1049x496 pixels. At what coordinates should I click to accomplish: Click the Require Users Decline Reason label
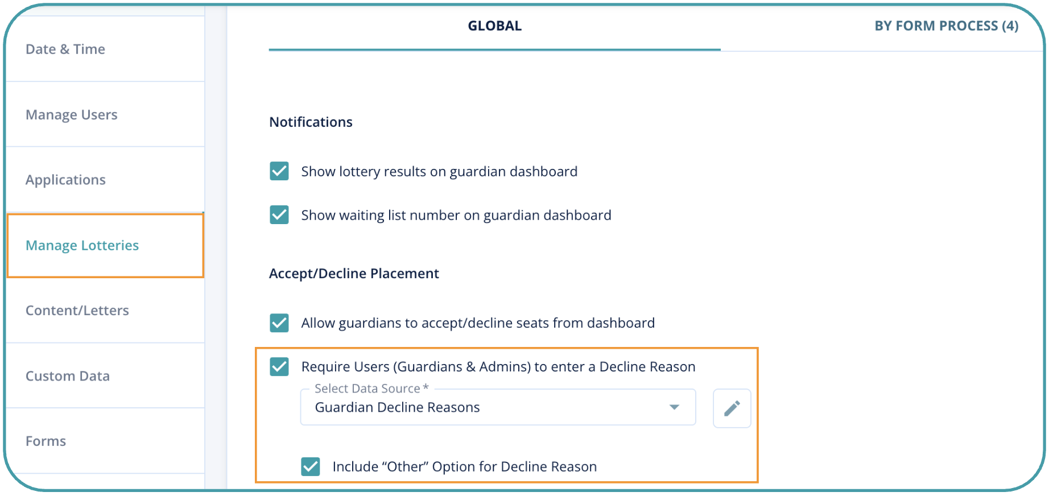pyautogui.click(x=498, y=367)
